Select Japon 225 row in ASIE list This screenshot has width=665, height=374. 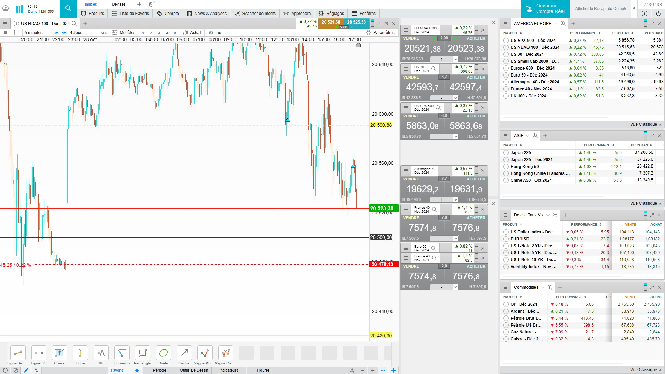(521, 153)
